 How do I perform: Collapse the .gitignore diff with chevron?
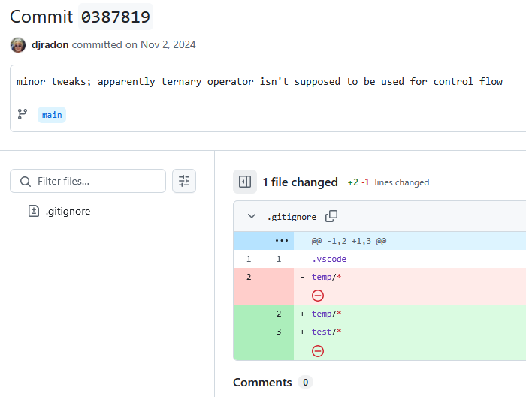252,216
